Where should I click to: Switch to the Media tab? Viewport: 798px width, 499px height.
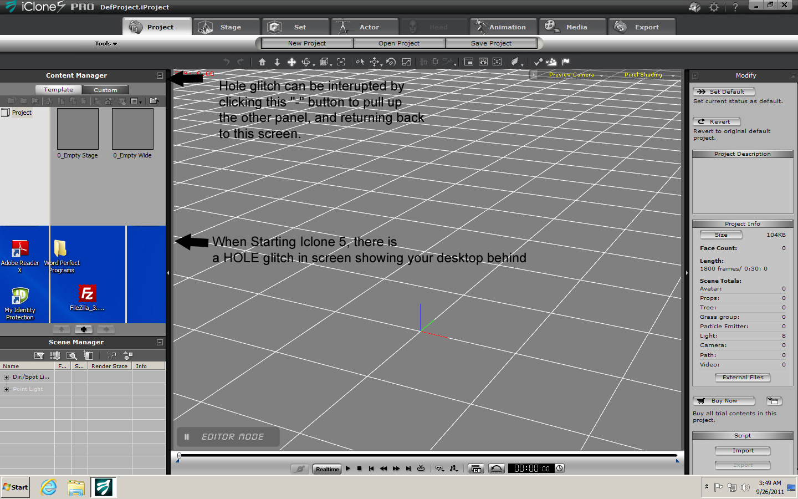(573, 27)
